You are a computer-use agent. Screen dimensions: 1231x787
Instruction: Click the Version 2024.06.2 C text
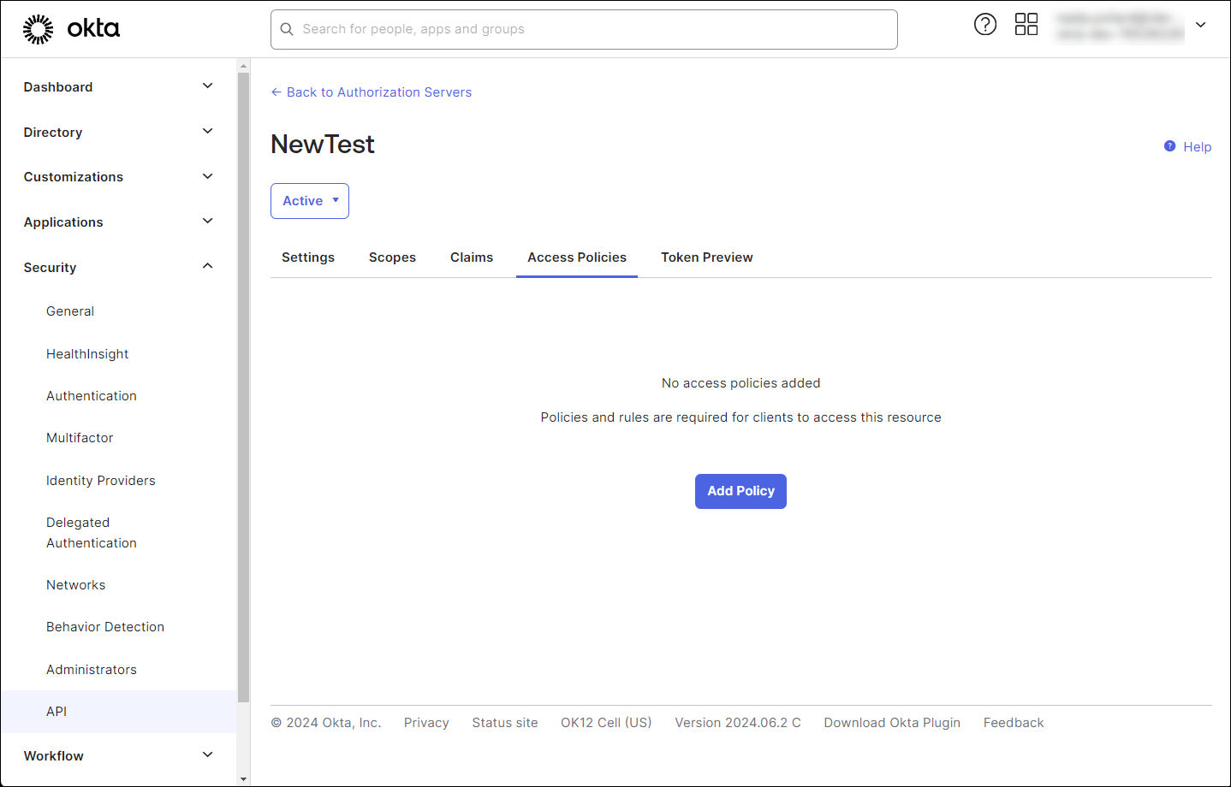(738, 723)
